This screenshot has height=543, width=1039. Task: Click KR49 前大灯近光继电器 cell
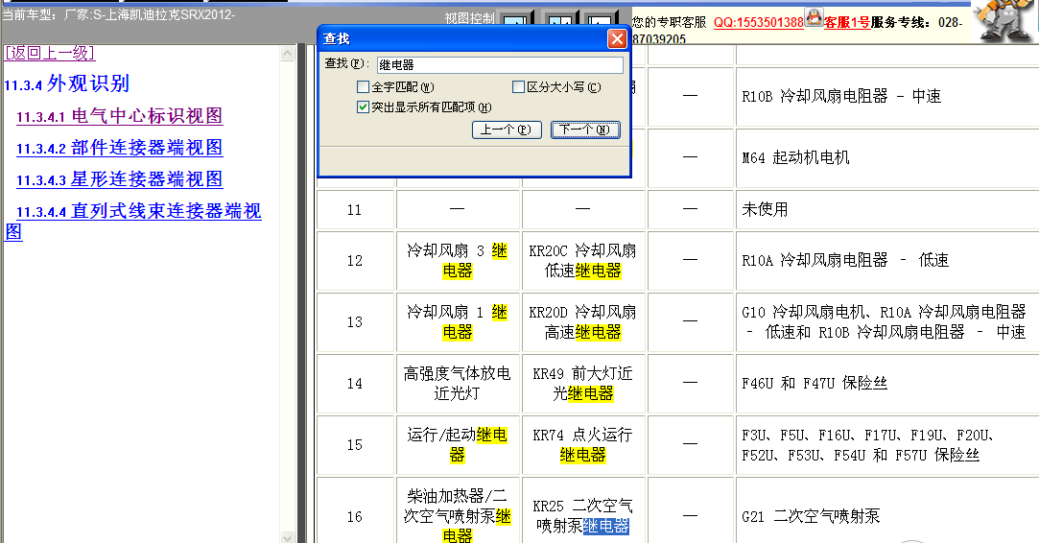(x=583, y=383)
